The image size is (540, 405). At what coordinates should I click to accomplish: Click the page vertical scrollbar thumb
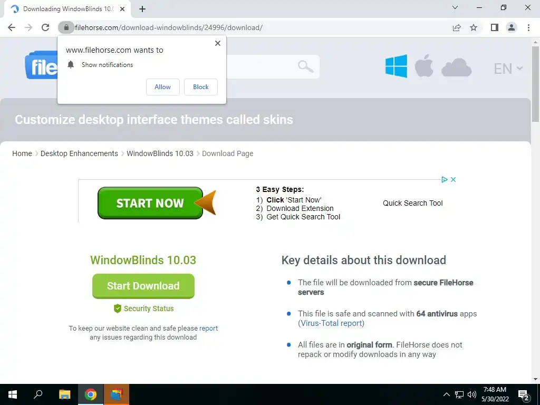(x=535, y=84)
